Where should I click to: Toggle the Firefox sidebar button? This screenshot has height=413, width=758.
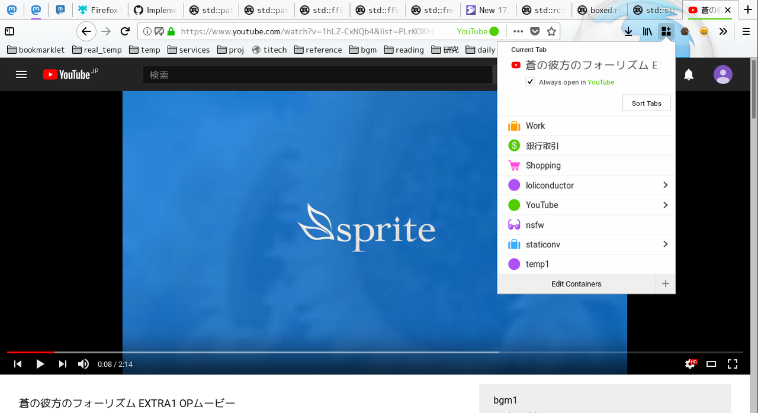(9, 31)
